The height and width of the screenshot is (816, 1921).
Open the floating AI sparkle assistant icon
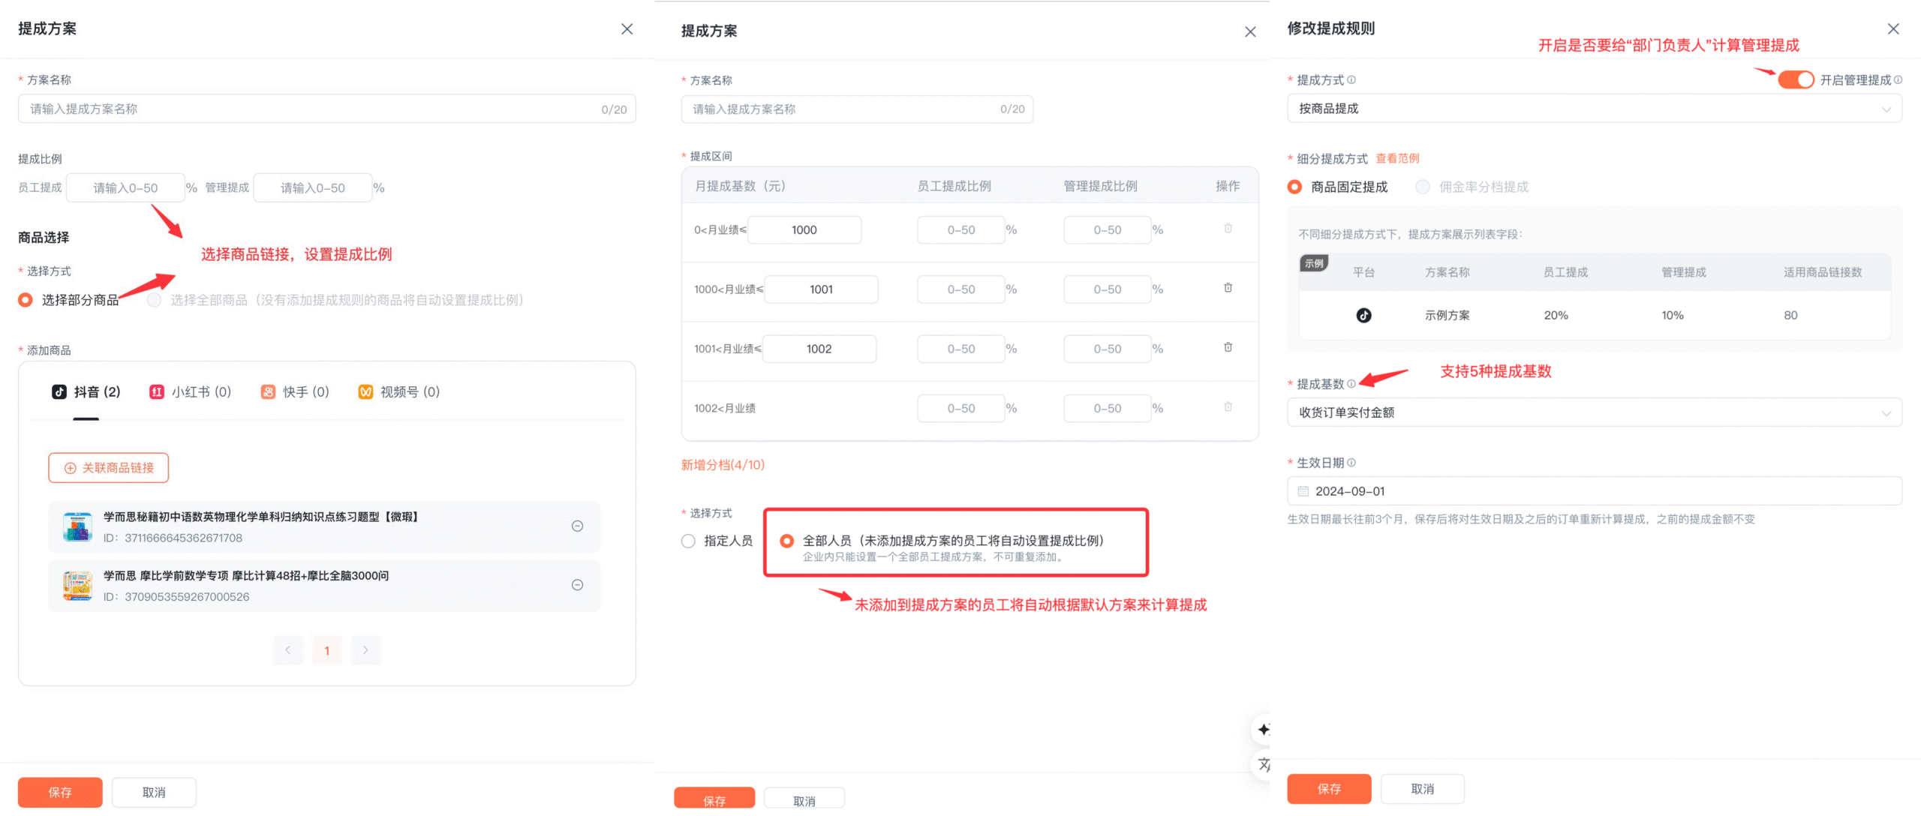pos(1264,730)
